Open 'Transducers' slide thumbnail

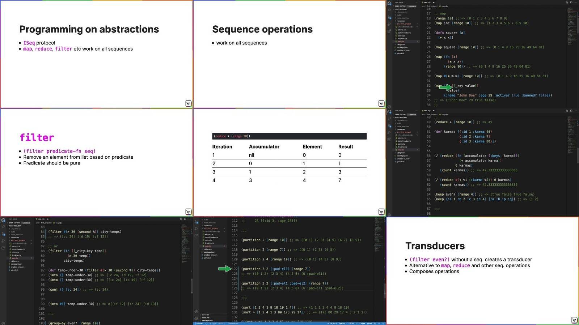click(482, 271)
